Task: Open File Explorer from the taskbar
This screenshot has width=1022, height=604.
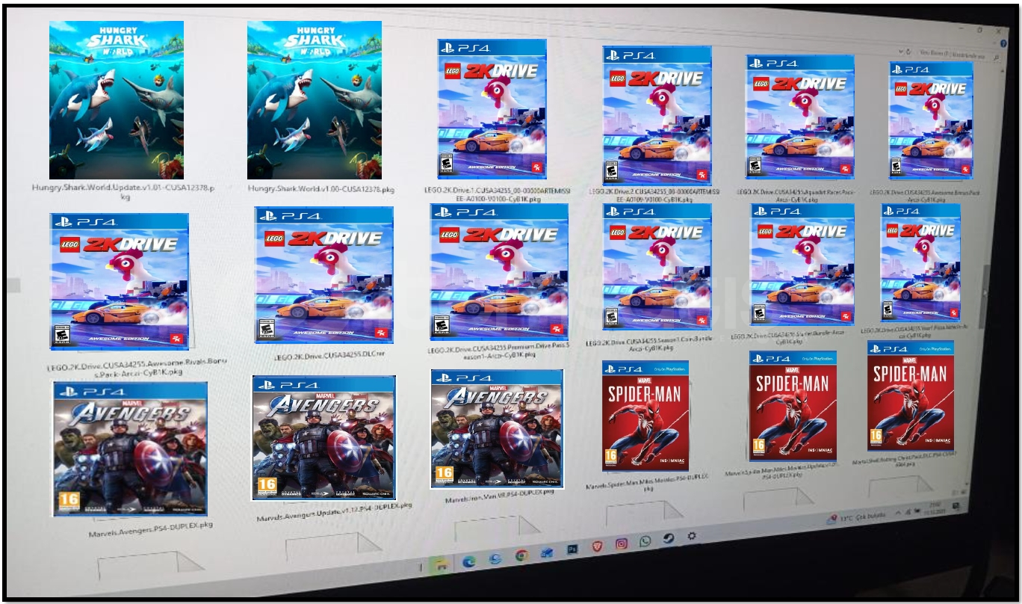Action: (x=441, y=564)
